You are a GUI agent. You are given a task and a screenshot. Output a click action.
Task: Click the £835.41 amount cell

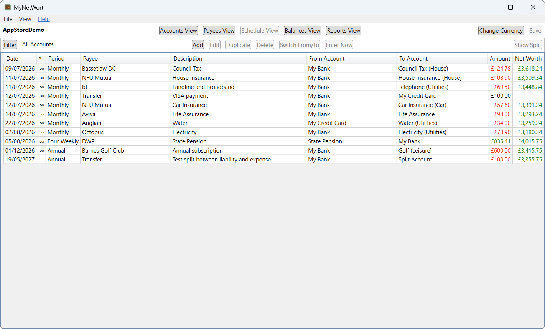[x=500, y=141]
